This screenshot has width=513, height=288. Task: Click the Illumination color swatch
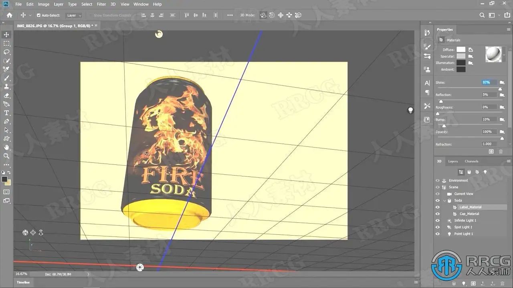[461, 63]
